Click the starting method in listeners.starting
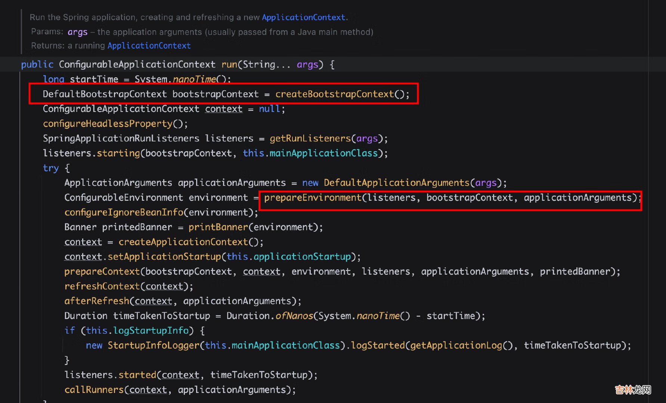666x403 pixels. (118, 153)
